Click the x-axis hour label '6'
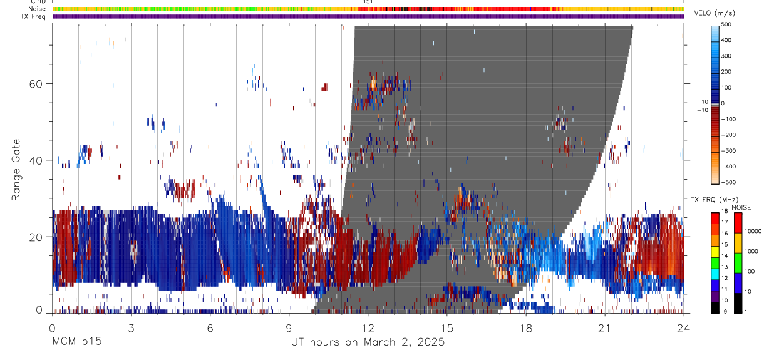Image resolution: width=769 pixels, height=355 pixels. coord(210,327)
